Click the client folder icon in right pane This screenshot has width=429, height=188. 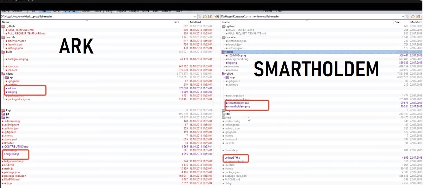(224, 74)
